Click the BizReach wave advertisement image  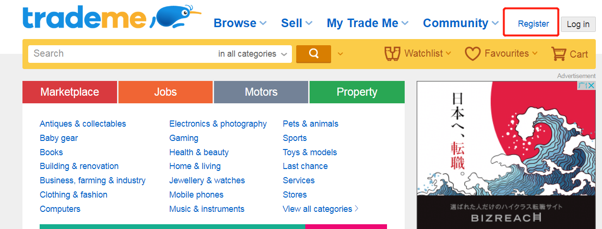[x=506, y=152]
